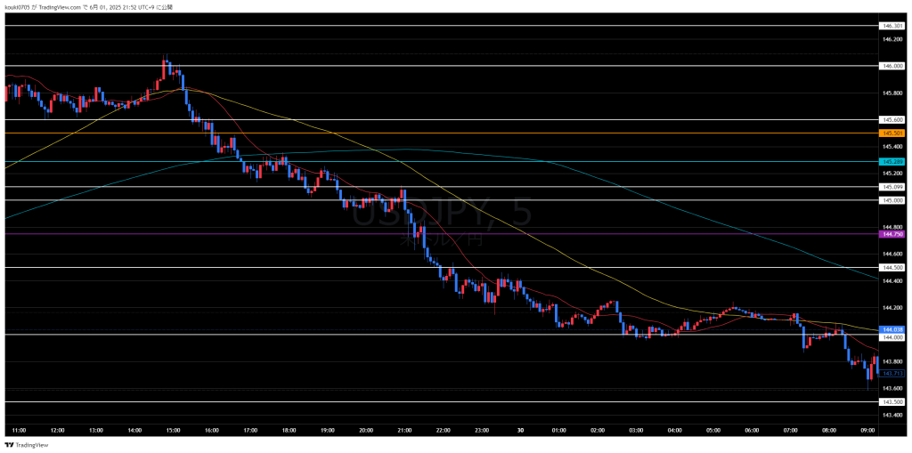Click the blue 144.038 price label
The image size is (912, 453).
(892, 329)
